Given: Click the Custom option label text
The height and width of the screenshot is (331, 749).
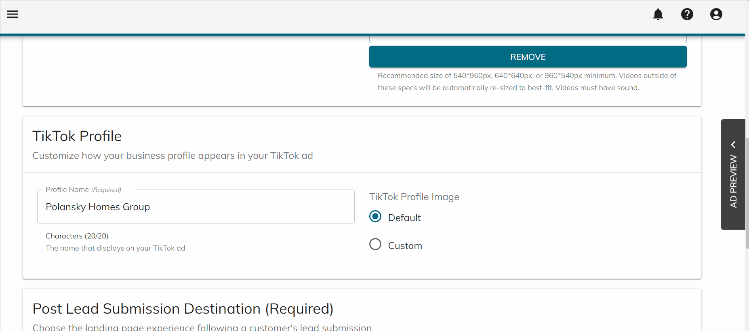Looking at the screenshot, I should coord(405,246).
